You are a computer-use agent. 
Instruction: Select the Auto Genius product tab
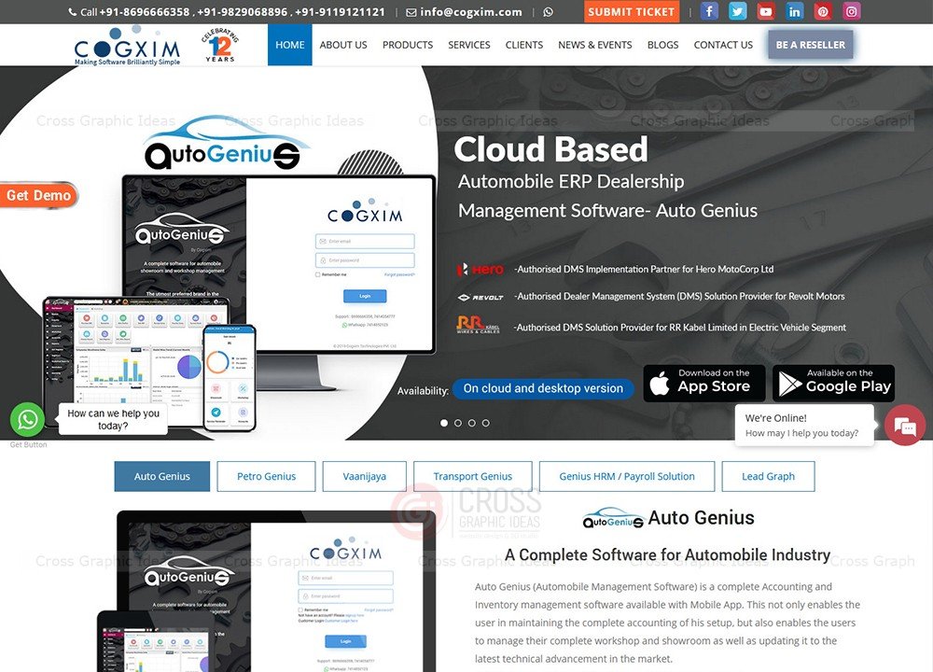point(161,476)
